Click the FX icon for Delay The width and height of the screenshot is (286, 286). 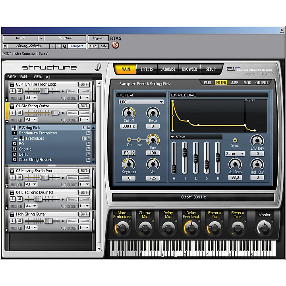(x=15, y=154)
